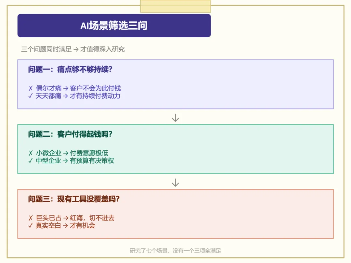This screenshot has width=351, height=263.
Task: Click the title 'AI场景筛选三问'
Action: (114, 26)
